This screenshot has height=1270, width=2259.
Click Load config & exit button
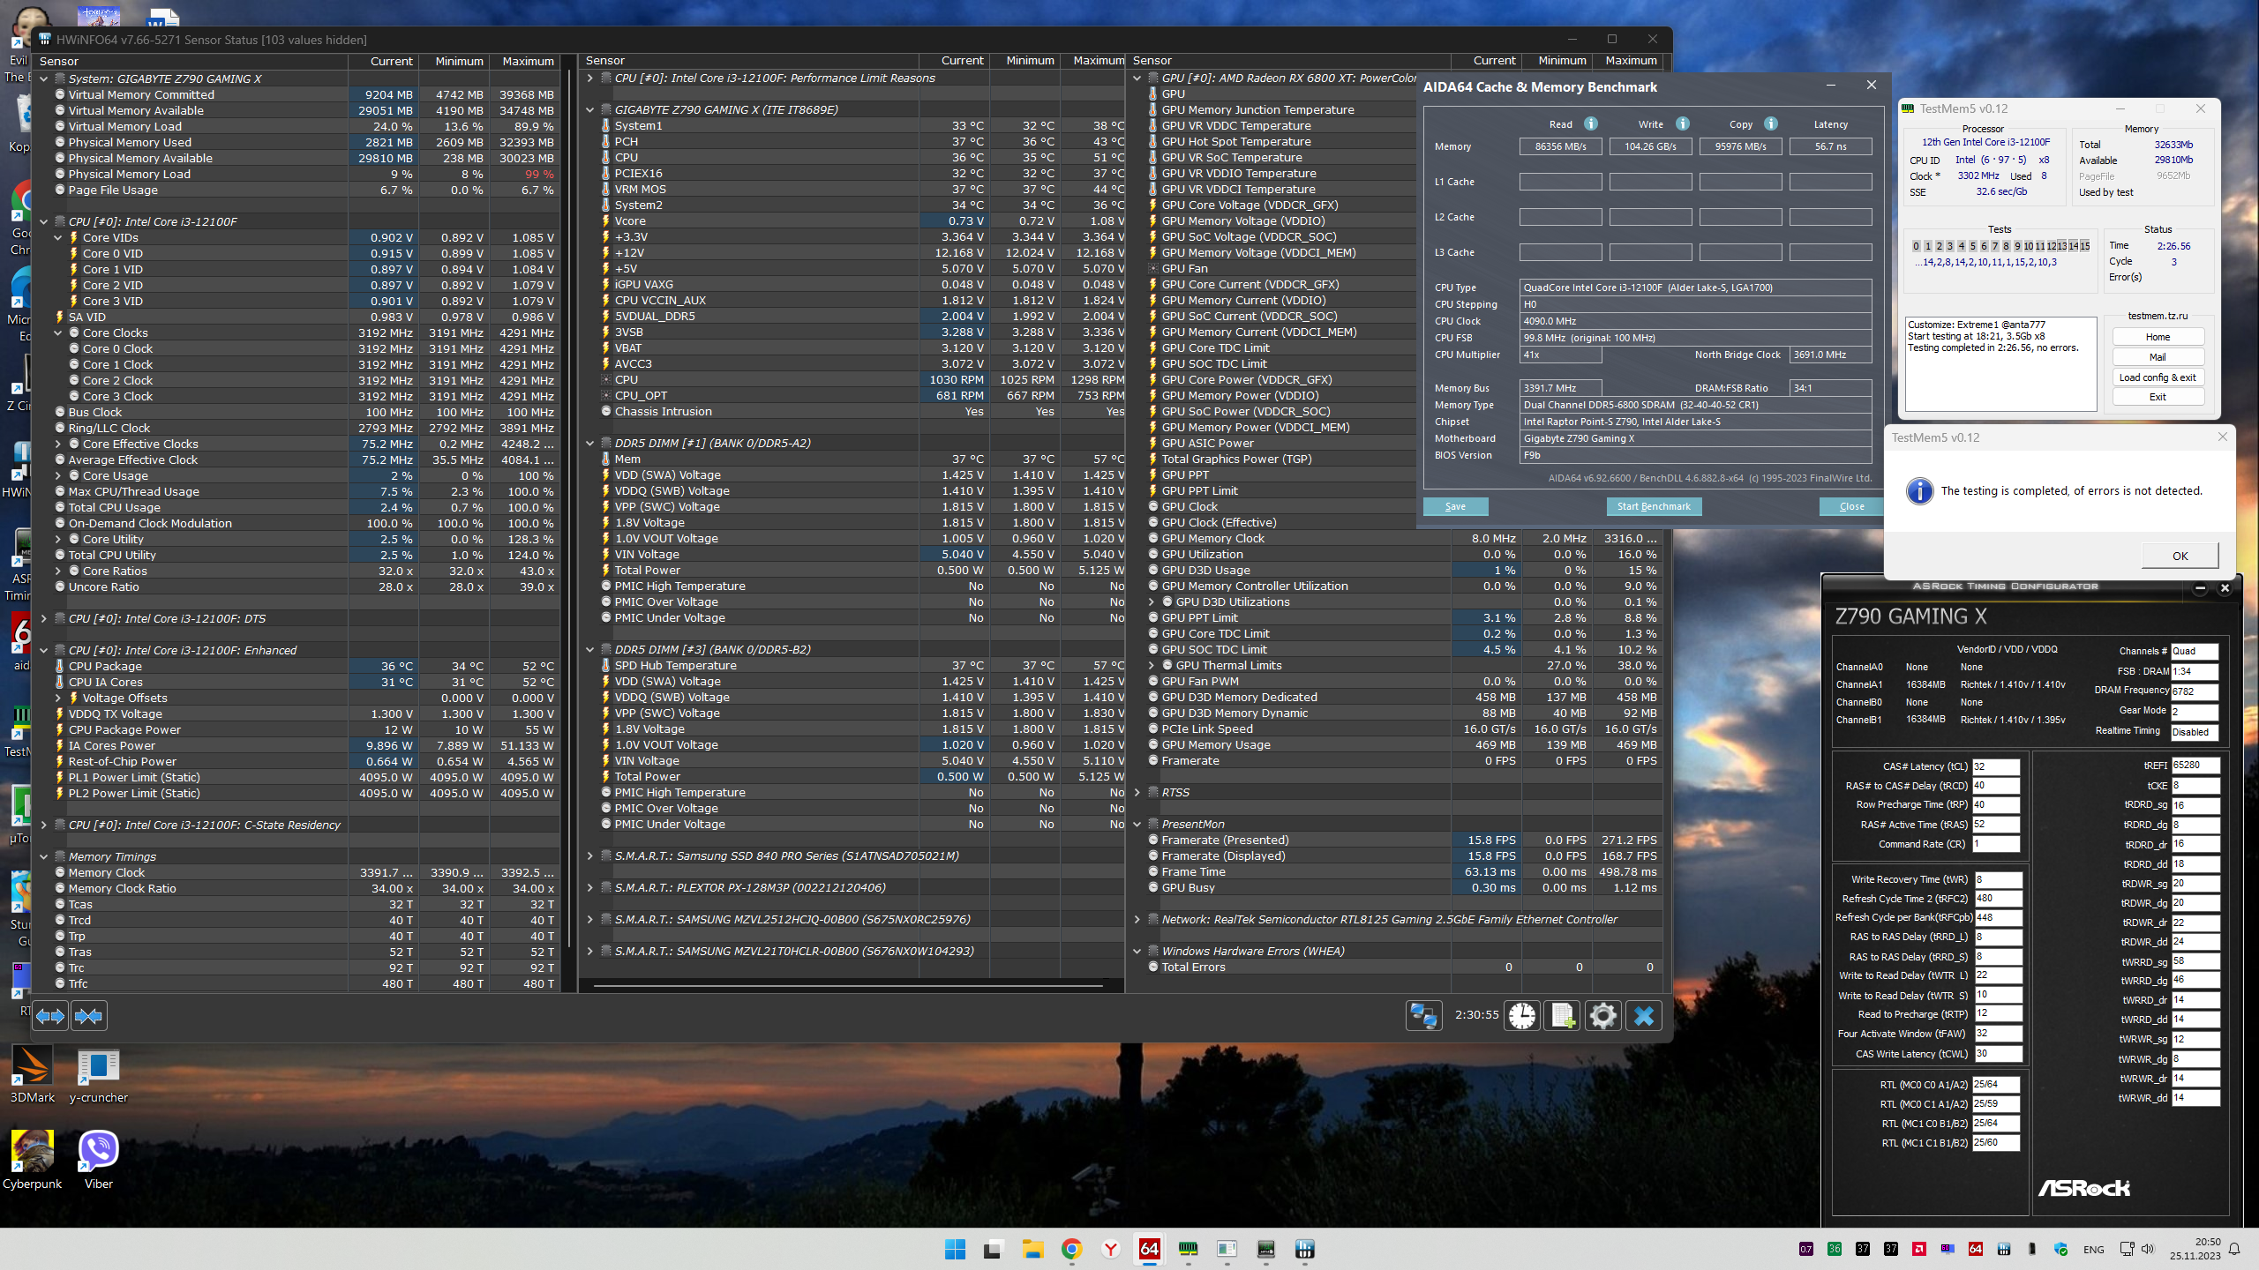pyautogui.click(x=2158, y=377)
